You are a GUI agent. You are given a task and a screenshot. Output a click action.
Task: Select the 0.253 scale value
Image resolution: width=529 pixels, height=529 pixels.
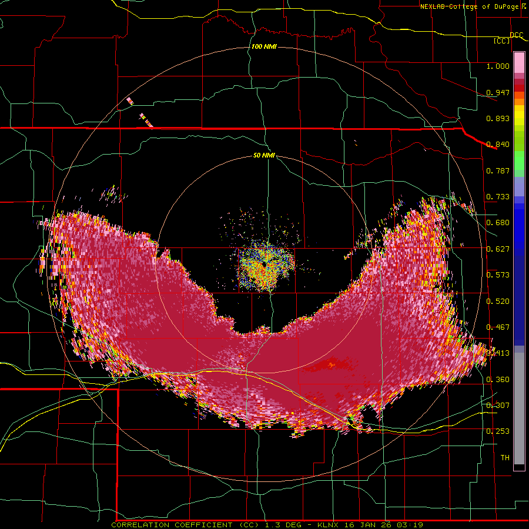click(498, 431)
